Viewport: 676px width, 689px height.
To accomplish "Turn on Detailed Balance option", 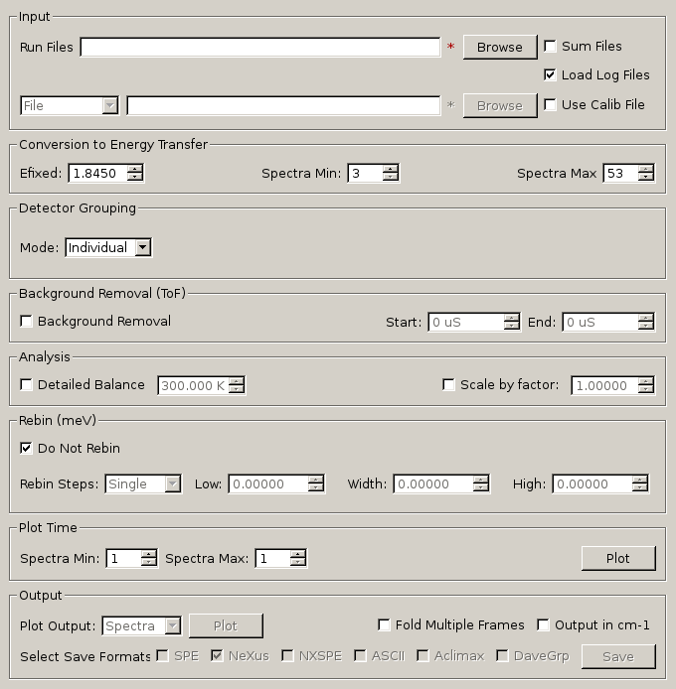I will click(x=27, y=385).
